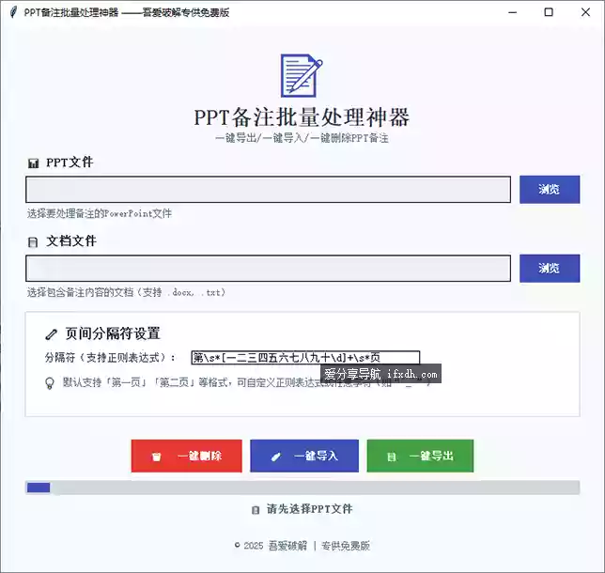Click the © 2025 吾爱破解 footer text
Viewport: 605px width, 573px height.
tap(302, 546)
